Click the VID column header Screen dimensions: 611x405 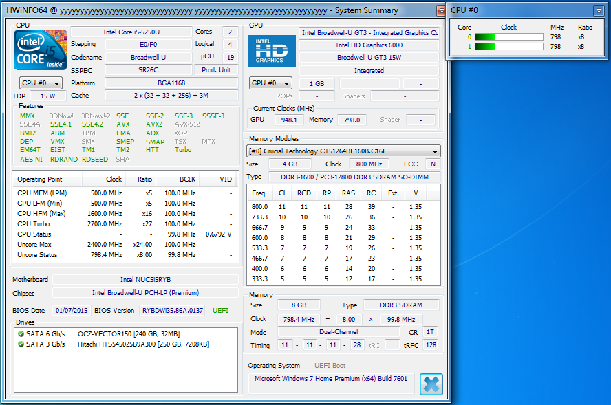(x=218, y=179)
